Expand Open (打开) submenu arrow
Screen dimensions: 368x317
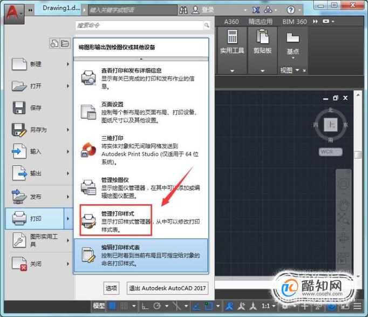[68, 86]
